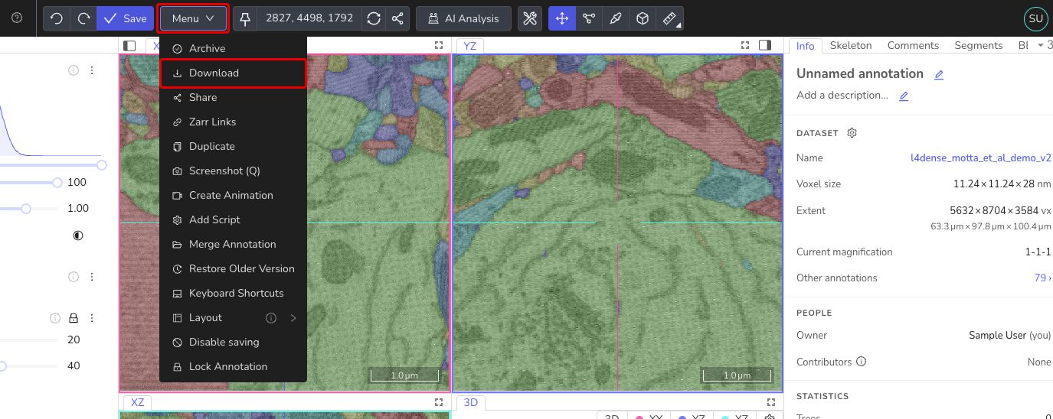Choose Merge Annotation menu item
1053x419 pixels.
coord(233,244)
